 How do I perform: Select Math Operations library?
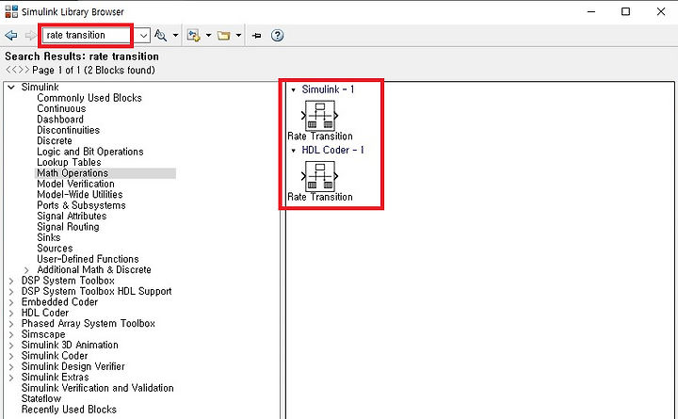pos(73,173)
